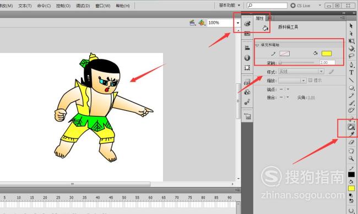Click the swap colors icon
This screenshot has width=358, height=214.
coord(351,201)
